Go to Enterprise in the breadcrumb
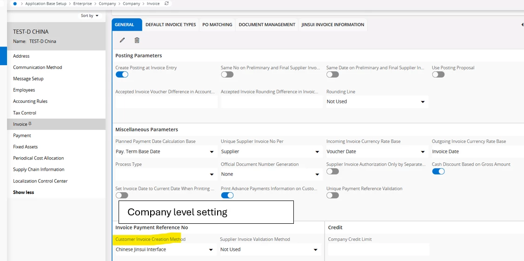 82,4
